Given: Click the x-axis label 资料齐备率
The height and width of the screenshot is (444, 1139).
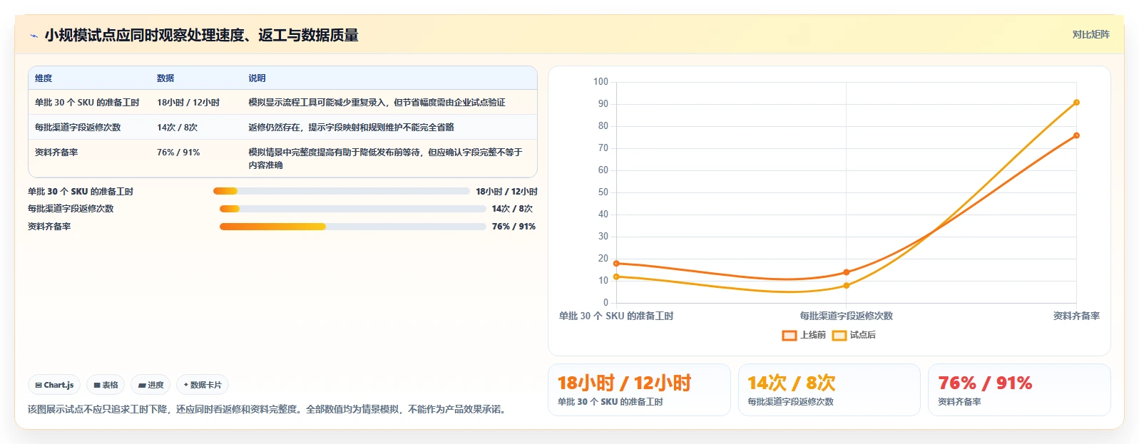Looking at the screenshot, I should tap(1076, 316).
